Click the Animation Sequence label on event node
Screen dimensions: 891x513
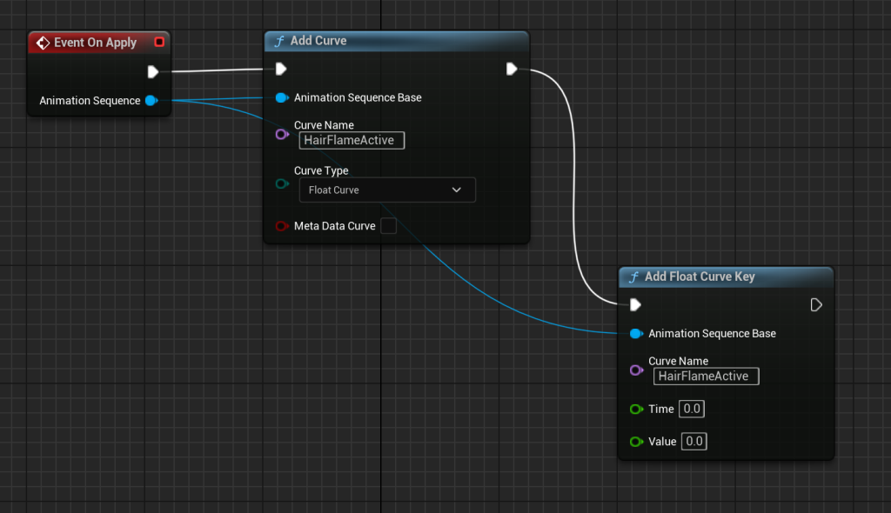click(x=90, y=101)
